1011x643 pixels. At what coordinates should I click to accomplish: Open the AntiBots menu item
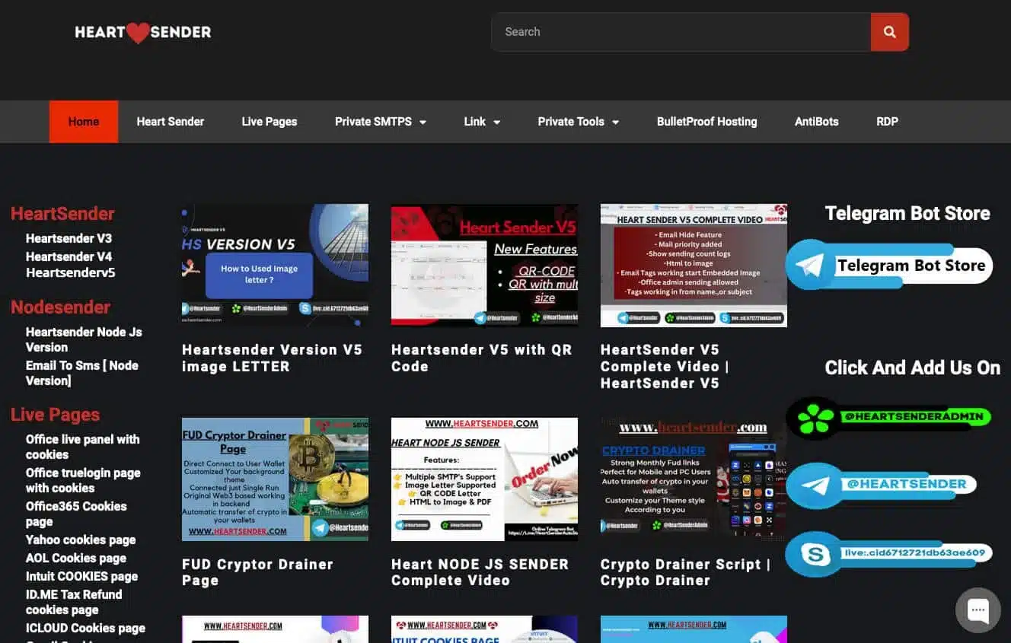(x=816, y=122)
